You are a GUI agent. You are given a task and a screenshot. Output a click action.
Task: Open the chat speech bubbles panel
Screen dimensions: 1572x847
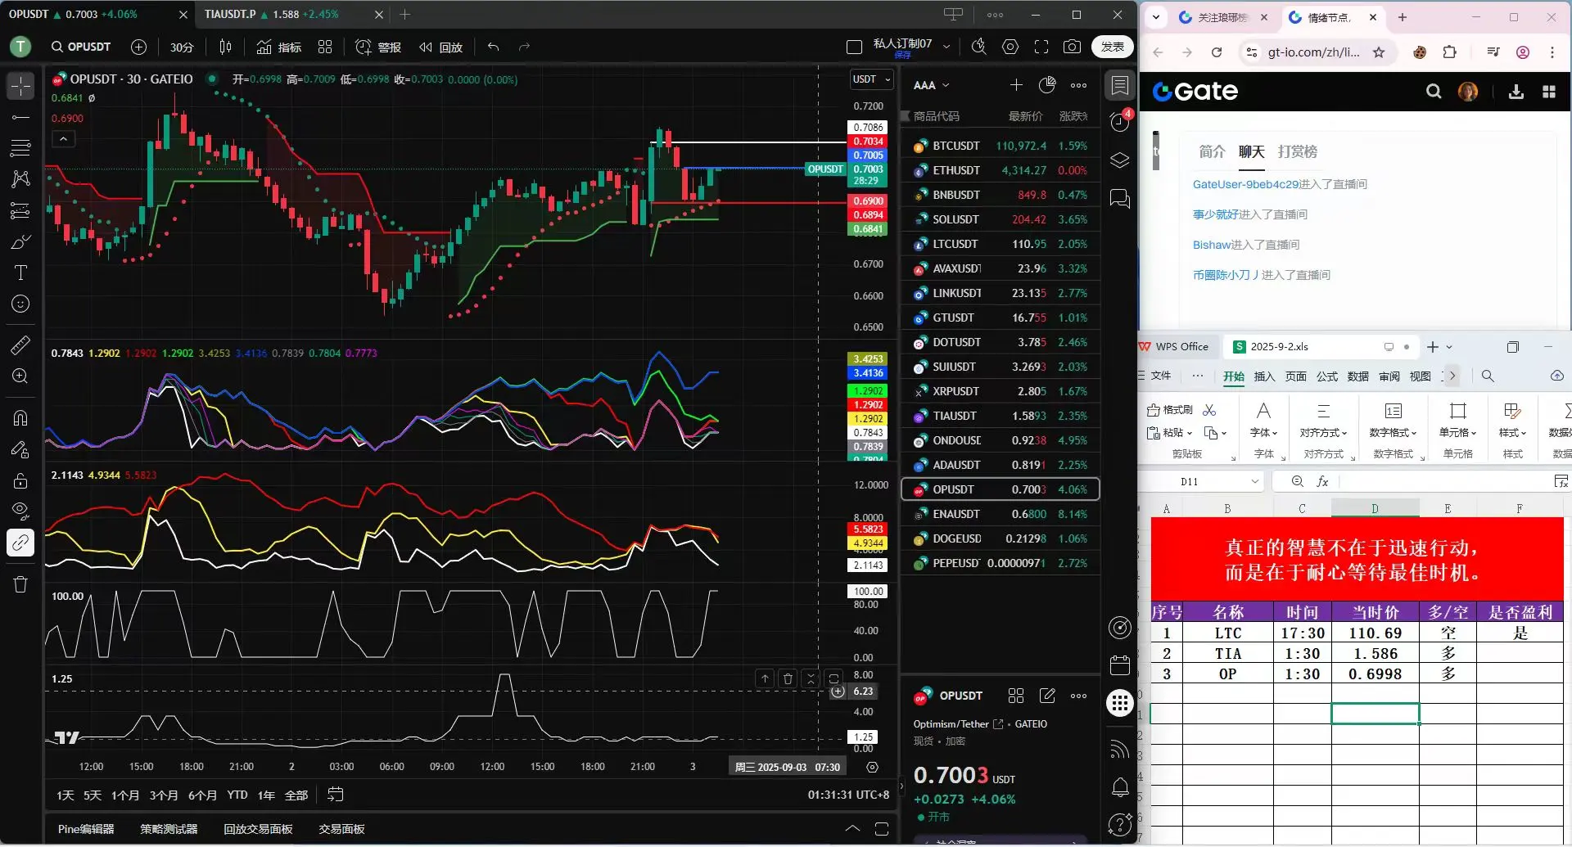(x=1119, y=199)
